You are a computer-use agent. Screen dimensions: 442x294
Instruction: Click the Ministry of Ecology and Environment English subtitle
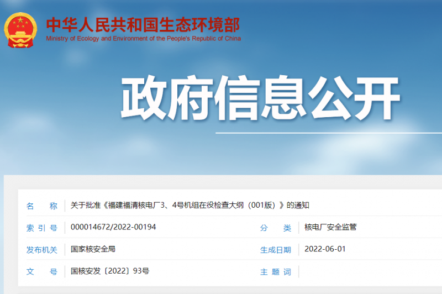click(143, 39)
